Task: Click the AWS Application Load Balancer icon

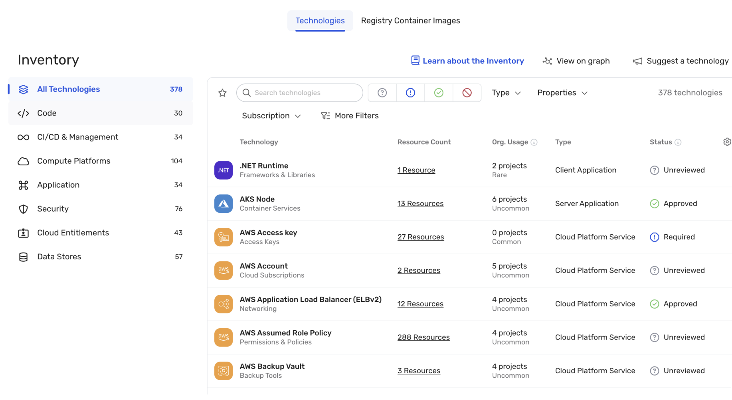Action: [224, 304]
